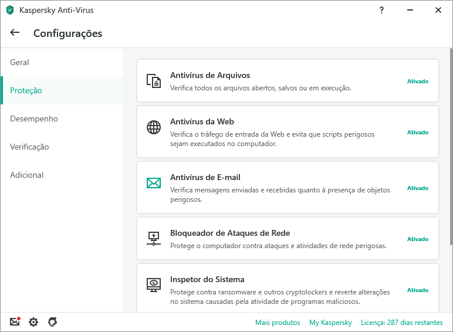Open settings gear icon in bottom bar

click(33, 322)
